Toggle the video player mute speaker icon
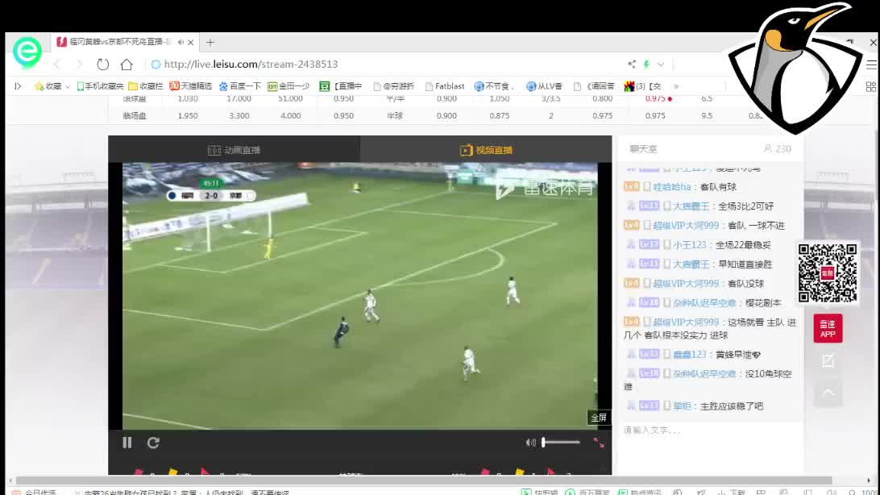880x495 pixels. point(530,443)
